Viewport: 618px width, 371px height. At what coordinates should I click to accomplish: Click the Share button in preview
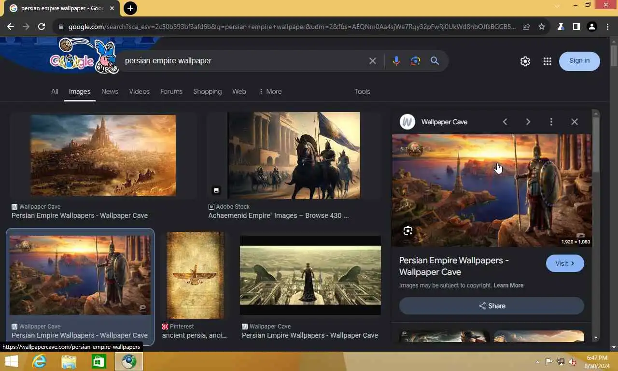coord(492,306)
